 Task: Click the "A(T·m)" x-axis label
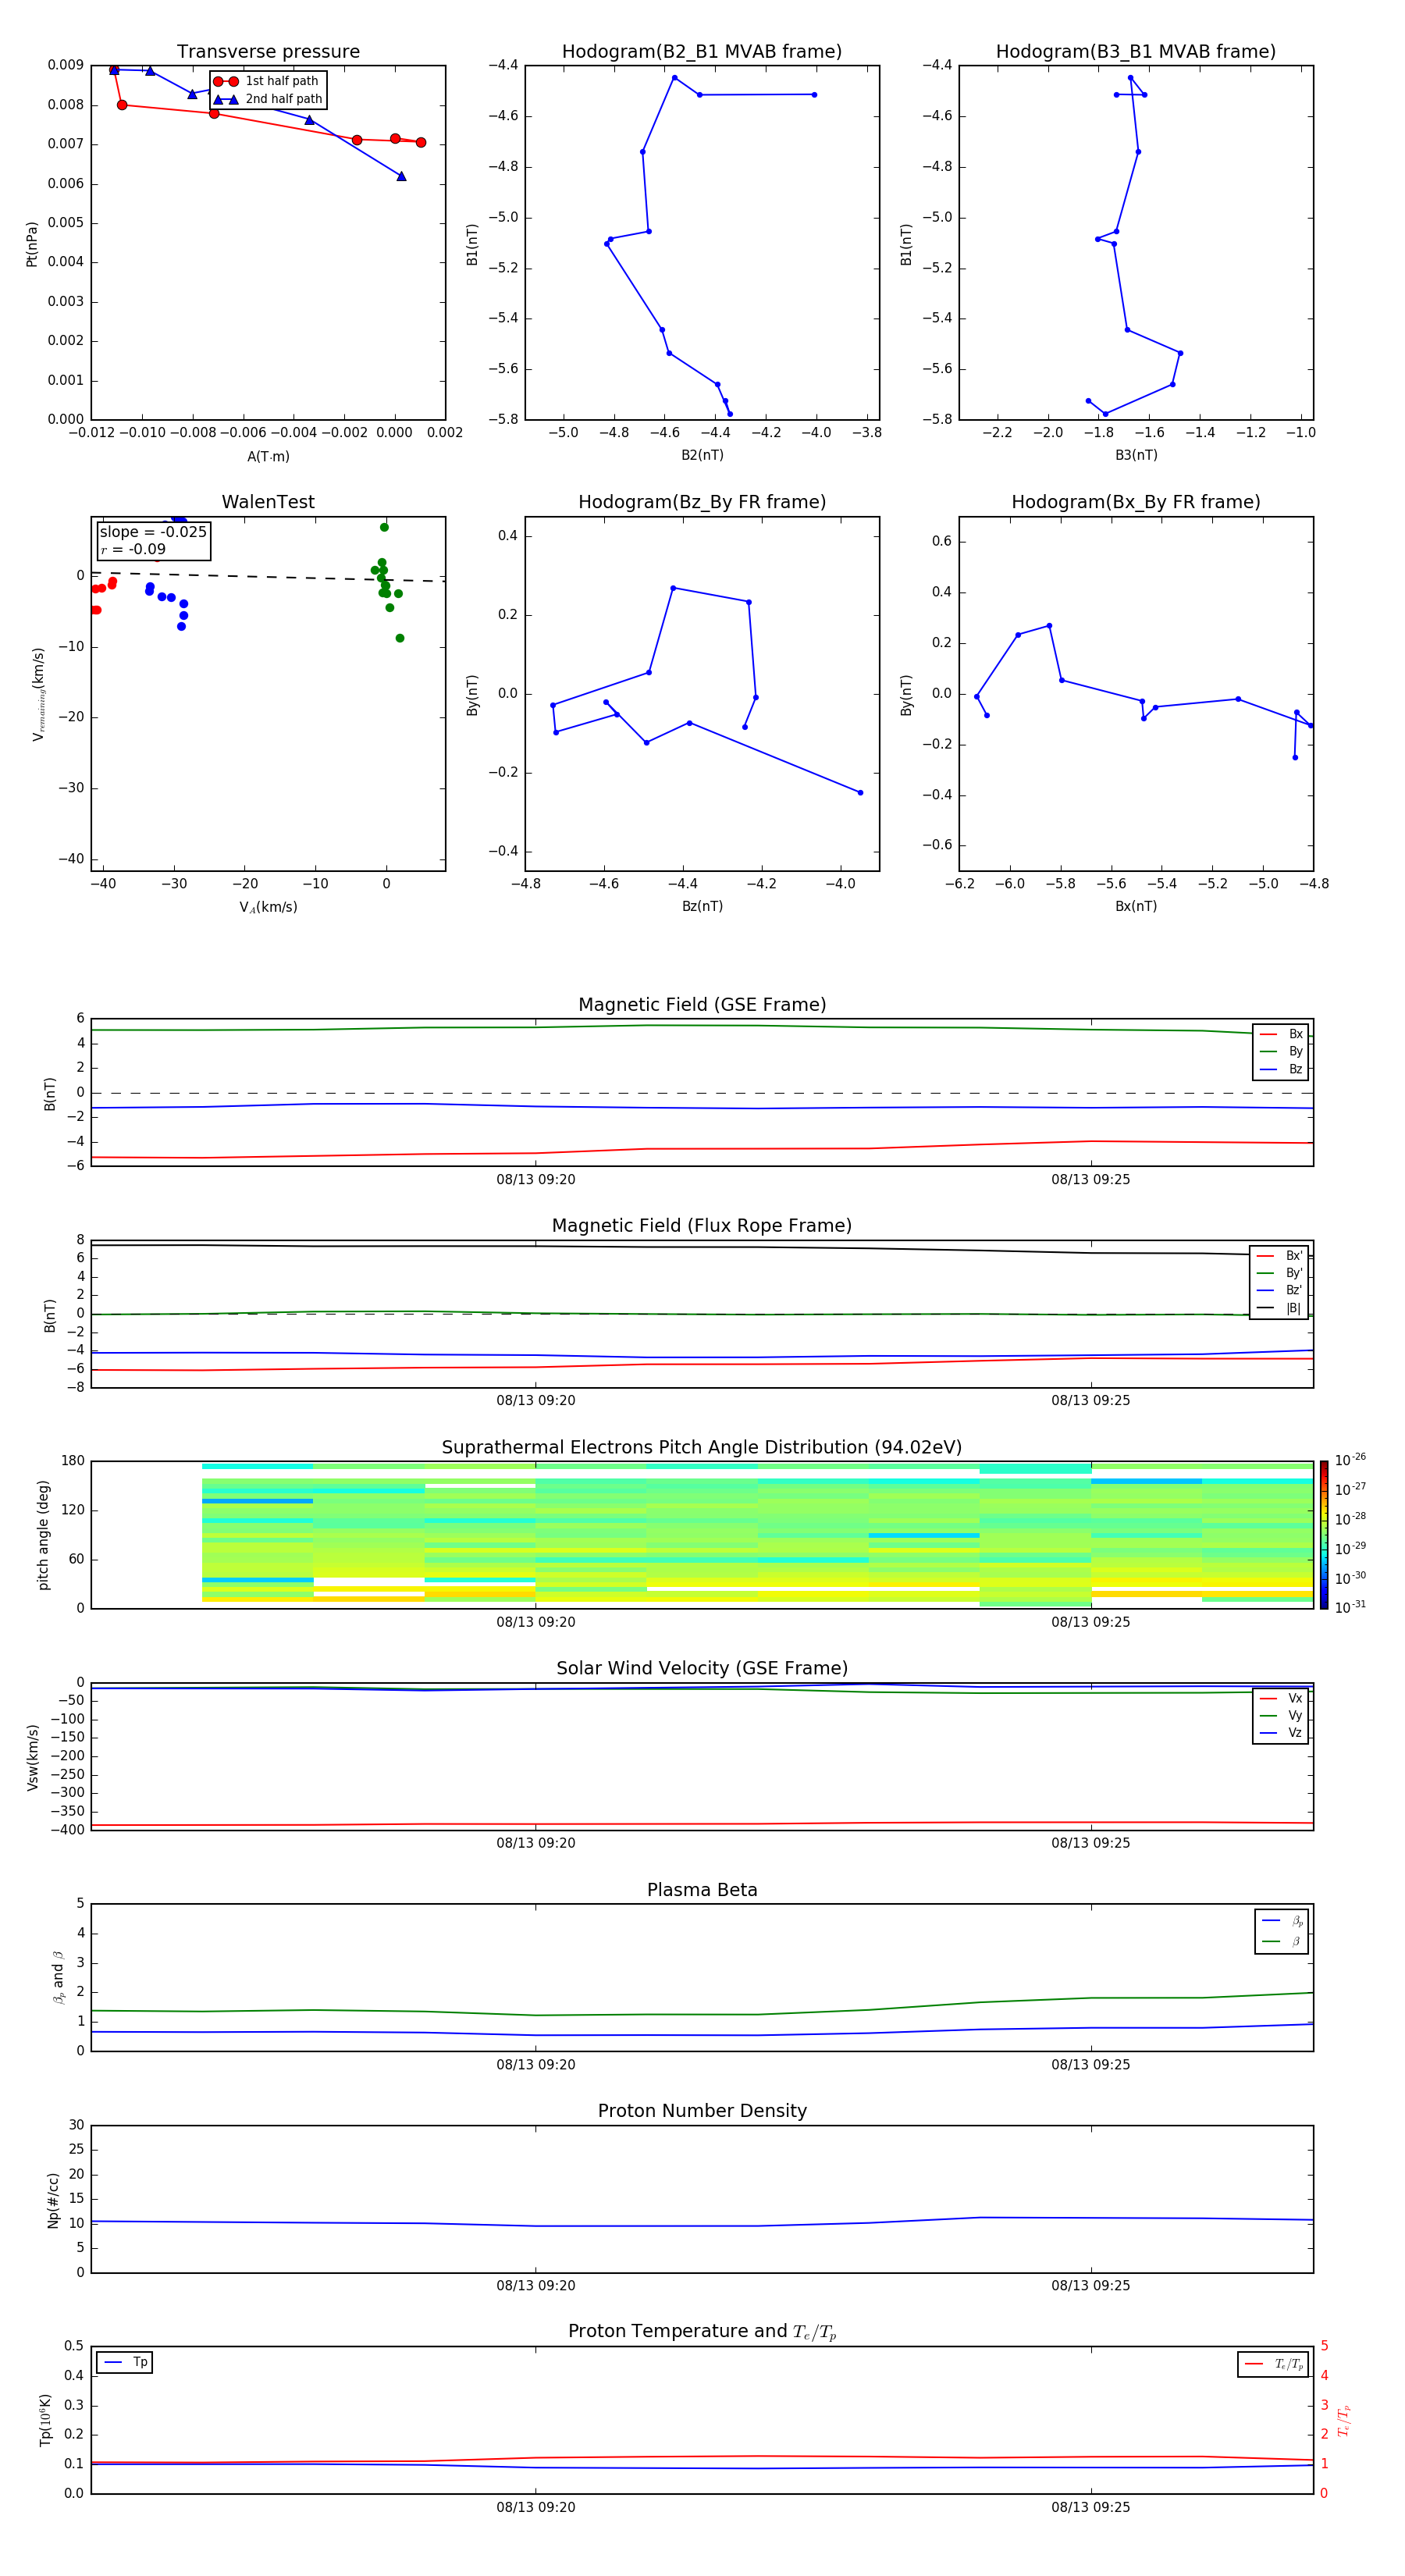(268, 456)
